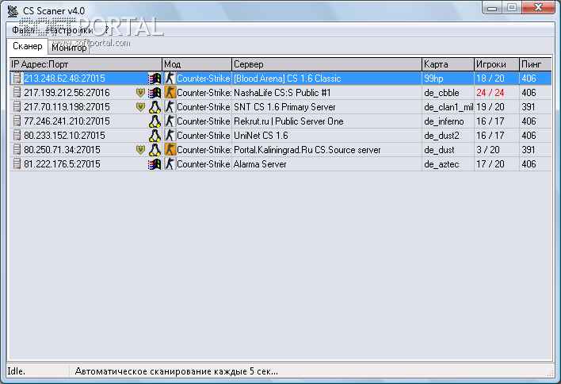The height and width of the screenshot is (384, 561).
Task: Sort by Пинг column header
Action: pyautogui.click(x=535, y=64)
